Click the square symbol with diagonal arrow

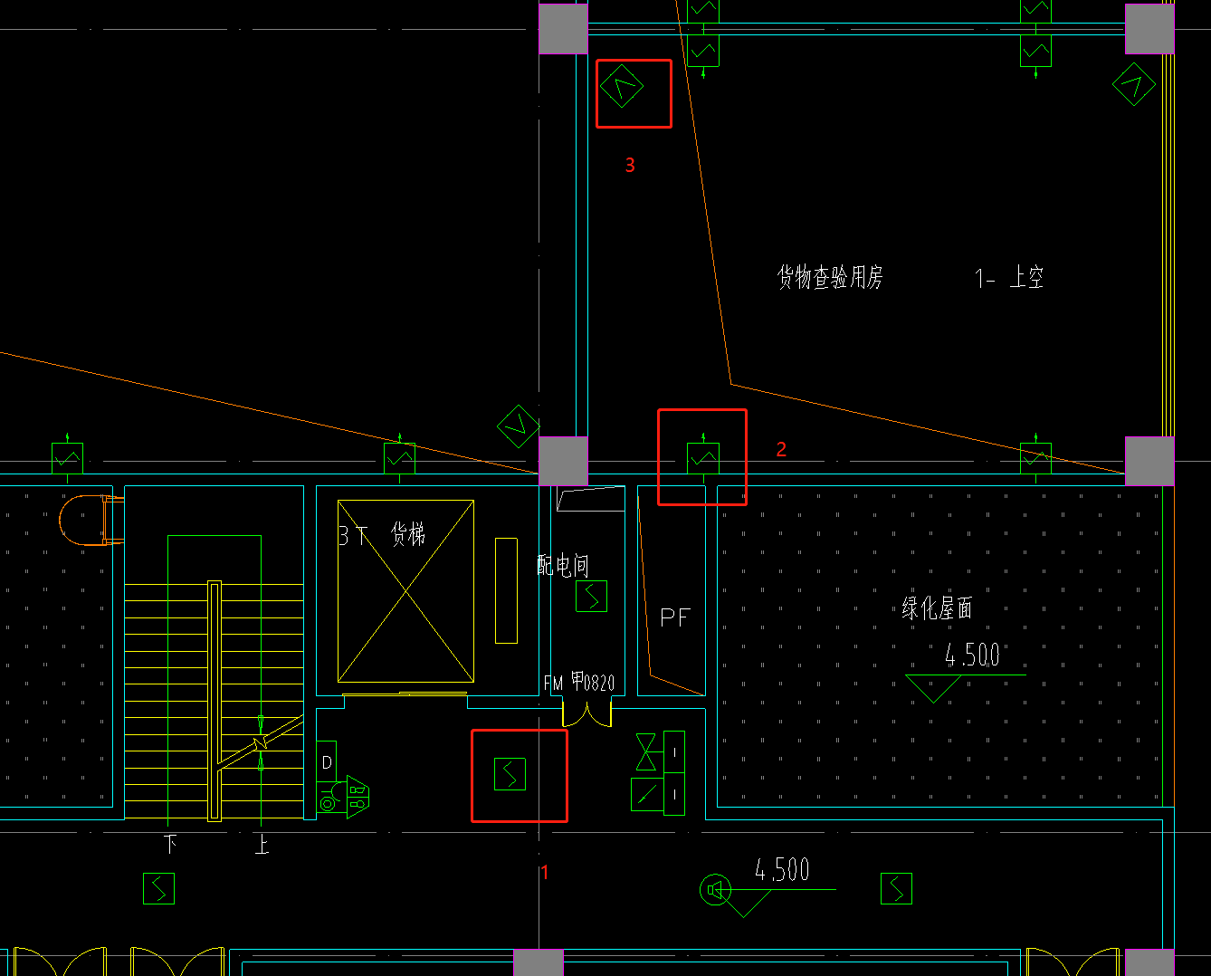click(x=646, y=794)
